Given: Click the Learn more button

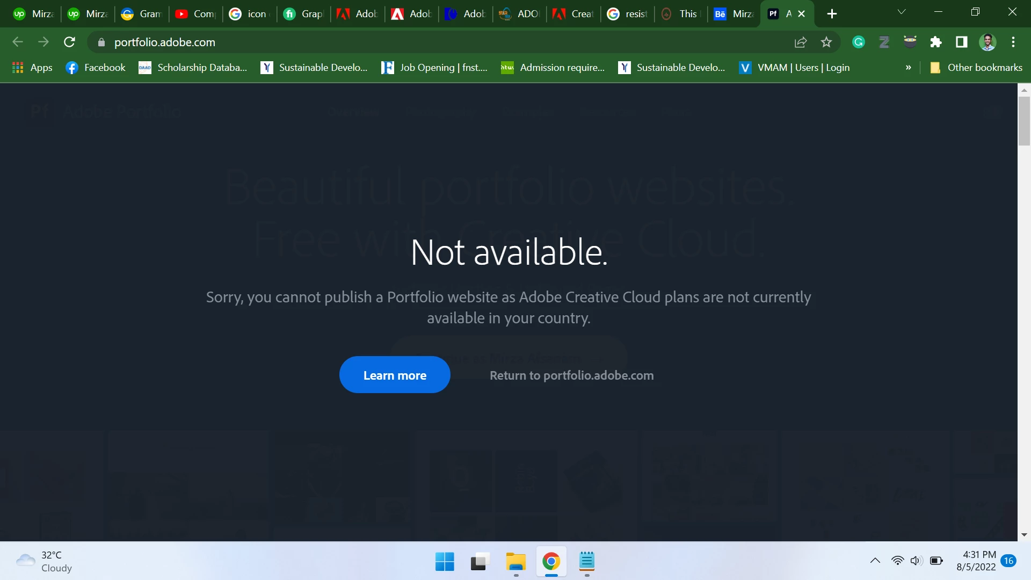Looking at the screenshot, I should click(395, 375).
